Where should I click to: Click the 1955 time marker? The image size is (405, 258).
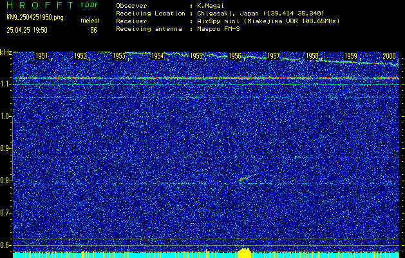(x=196, y=56)
